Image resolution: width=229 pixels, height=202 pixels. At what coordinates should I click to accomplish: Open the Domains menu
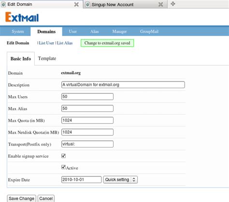point(46,31)
